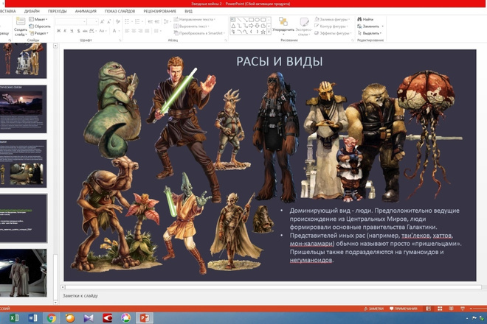Open the ПЕРЕХОДЫ tab
This screenshot has width=487, height=324.
57,11
